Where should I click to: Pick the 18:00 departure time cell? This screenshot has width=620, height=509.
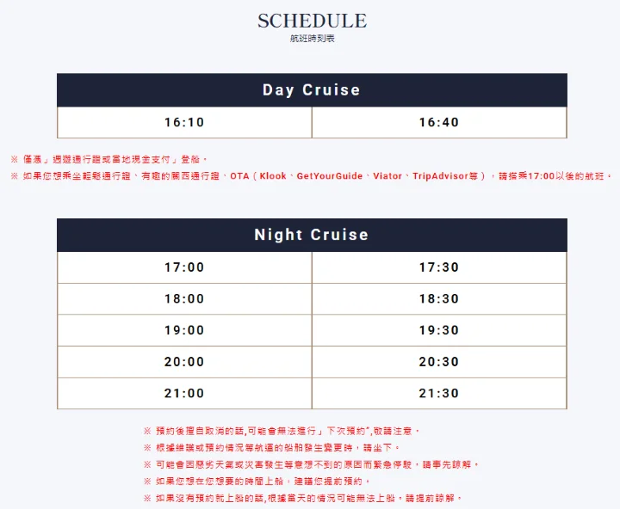184,299
